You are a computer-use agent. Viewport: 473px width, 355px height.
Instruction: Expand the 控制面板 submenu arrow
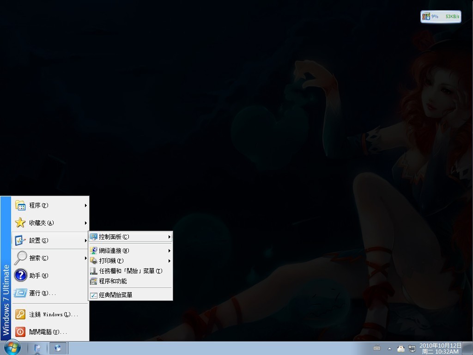pos(169,237)
